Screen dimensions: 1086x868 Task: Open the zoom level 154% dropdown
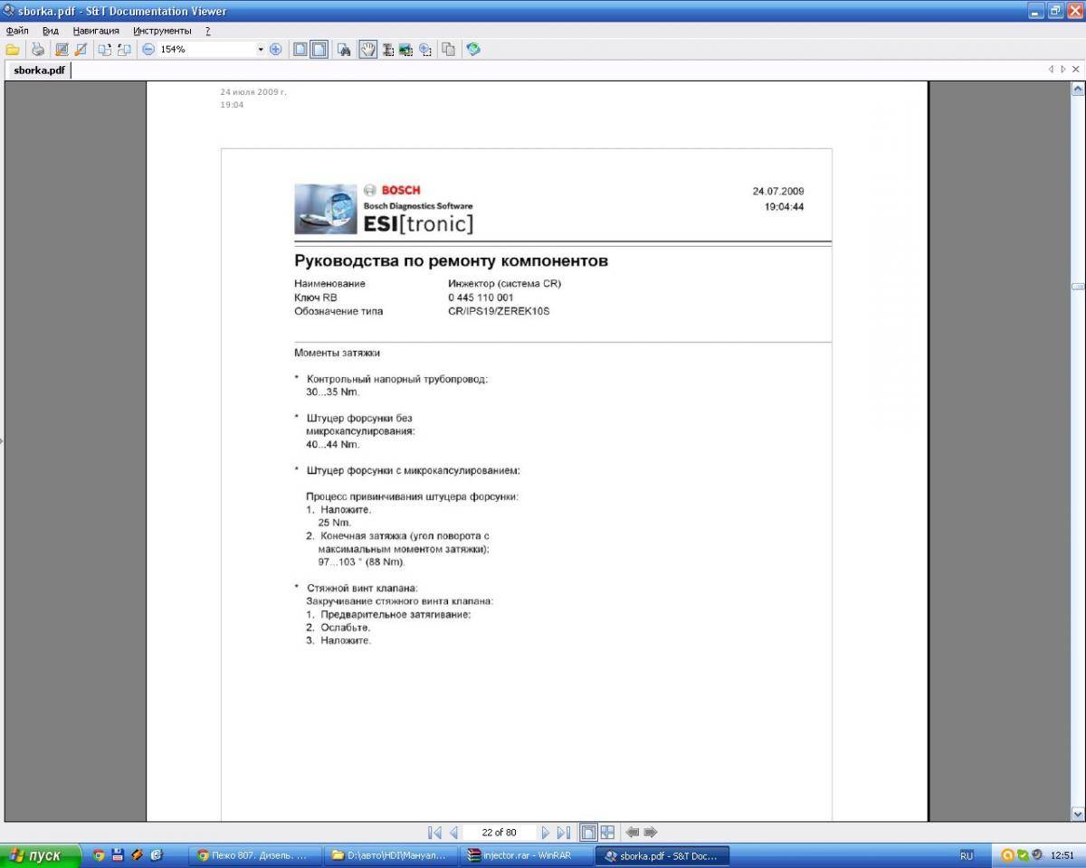click(261, 50)
